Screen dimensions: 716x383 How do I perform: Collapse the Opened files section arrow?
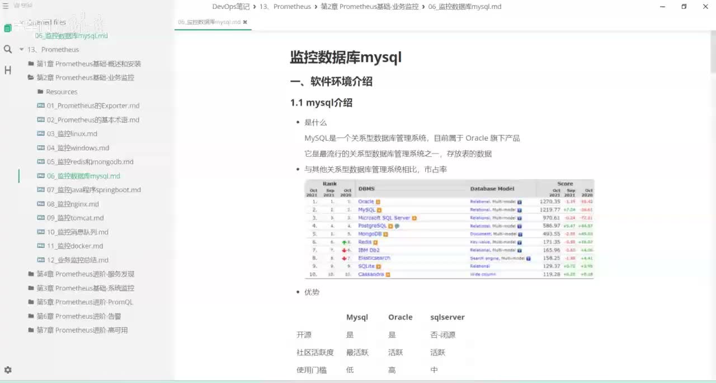[21, 22]
